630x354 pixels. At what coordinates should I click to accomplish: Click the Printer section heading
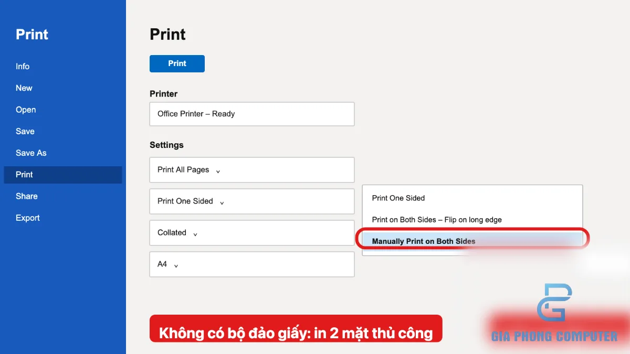[x=164, y=94]
